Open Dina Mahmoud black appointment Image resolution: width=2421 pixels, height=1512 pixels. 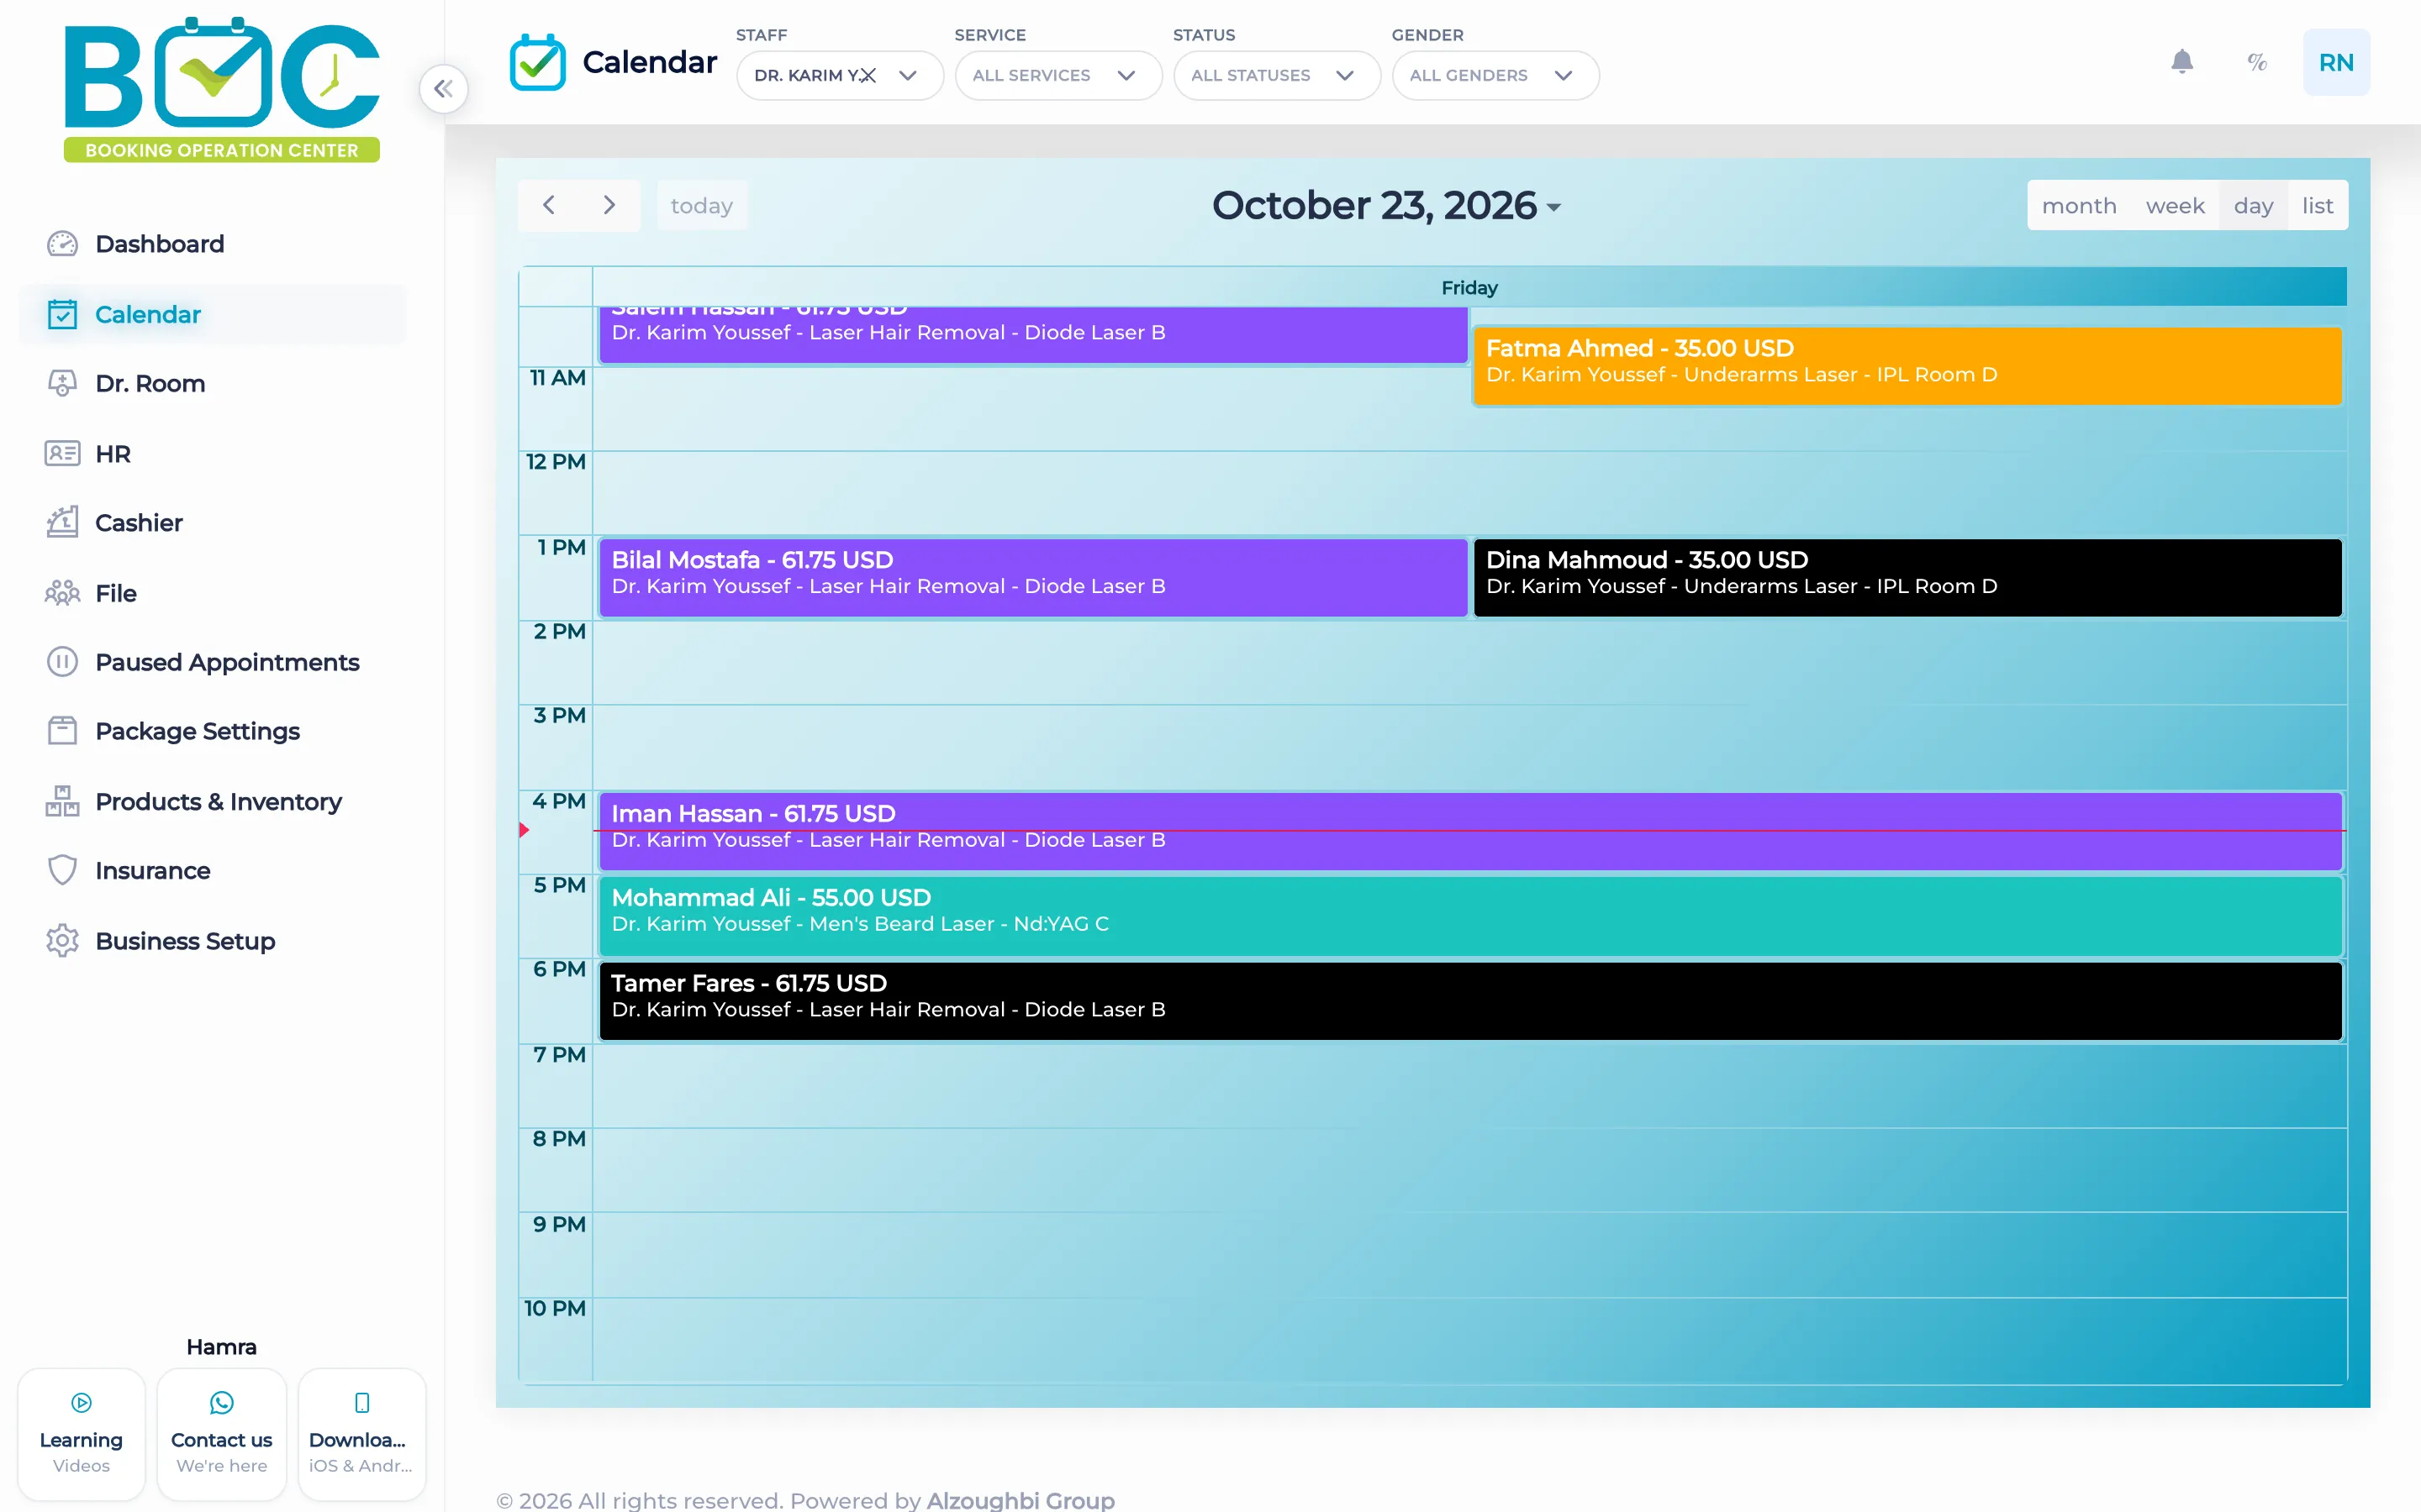click(x=1907, y=577)
